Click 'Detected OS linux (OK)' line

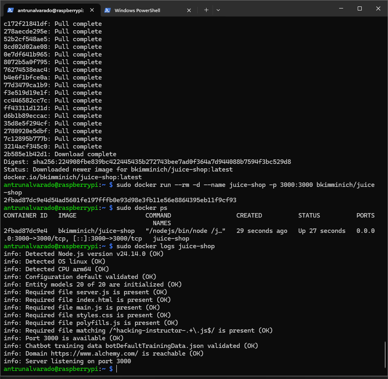pyautogui.click(x=55, y=262)
